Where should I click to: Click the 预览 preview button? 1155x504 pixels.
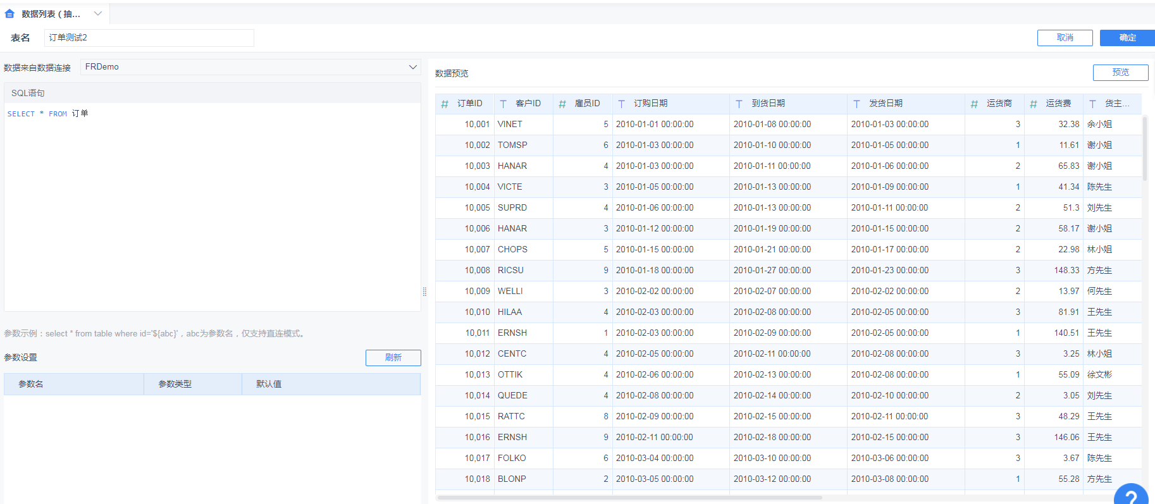pos(1120,73)
